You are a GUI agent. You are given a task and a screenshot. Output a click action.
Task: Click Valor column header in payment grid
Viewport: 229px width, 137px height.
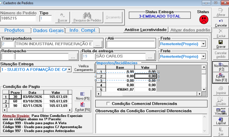[56, 92]
